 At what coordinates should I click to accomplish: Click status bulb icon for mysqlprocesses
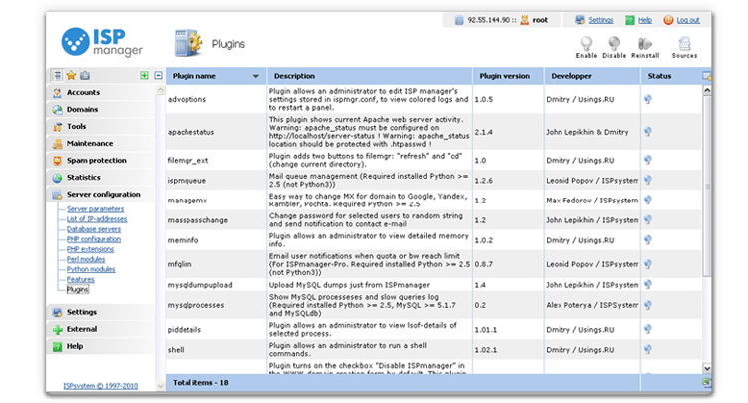pyautogui.click(x=648, y=305)
